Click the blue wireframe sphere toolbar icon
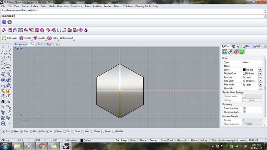 pyautogui.click(x=4, y=22)
